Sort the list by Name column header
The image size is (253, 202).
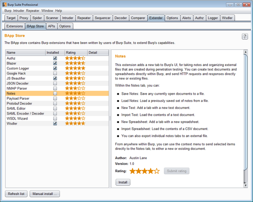pos(25,53)
